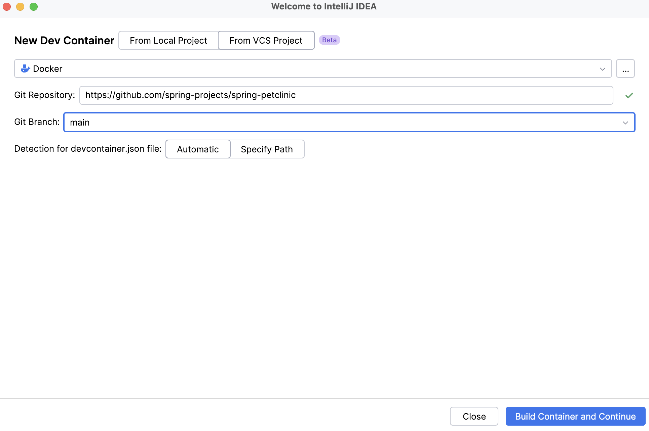The height and width of the screenshot is (431, 649).
Task: Click the Docker whale icon
Action: (x=26, y=68)
